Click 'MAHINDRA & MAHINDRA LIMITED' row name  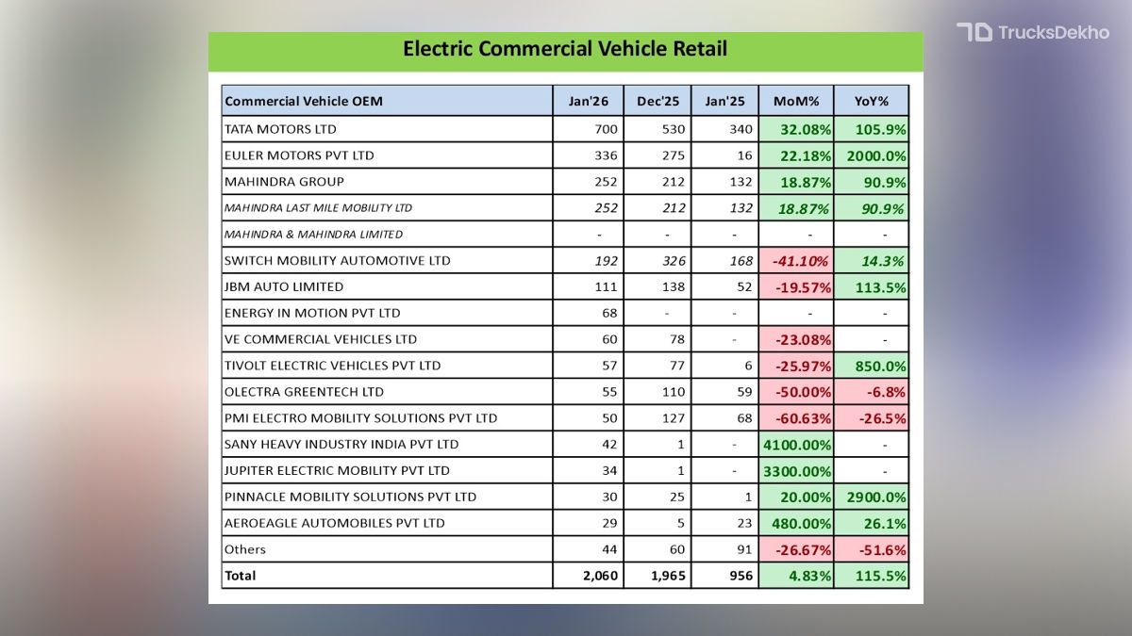(x=313, y=234)
